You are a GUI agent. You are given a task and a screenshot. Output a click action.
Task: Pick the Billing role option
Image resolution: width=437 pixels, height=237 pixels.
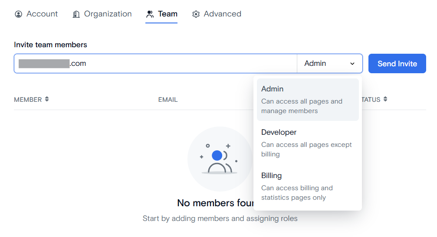coord(307,186)
